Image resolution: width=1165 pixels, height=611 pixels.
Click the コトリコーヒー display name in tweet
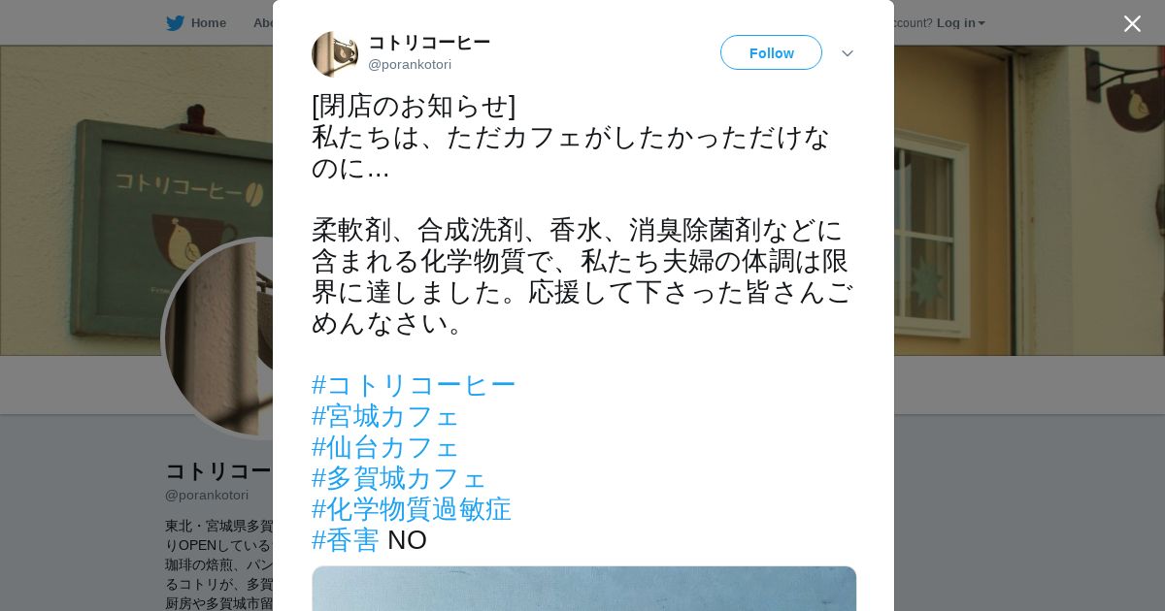[429, 43]
